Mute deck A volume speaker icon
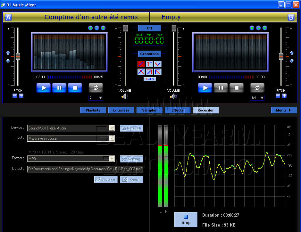 point(125,96)
